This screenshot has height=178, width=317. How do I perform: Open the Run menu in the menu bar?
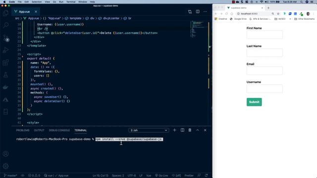(61, 2)
